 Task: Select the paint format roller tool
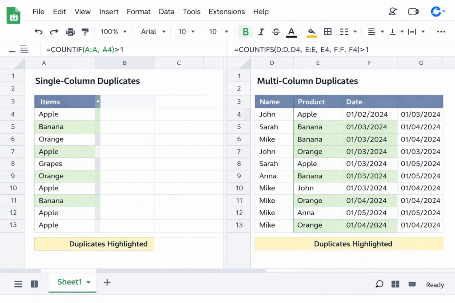click(x=85, y=31)
